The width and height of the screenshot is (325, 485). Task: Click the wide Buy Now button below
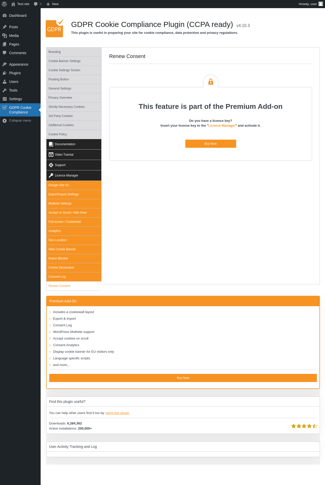(x=183, y=378)
